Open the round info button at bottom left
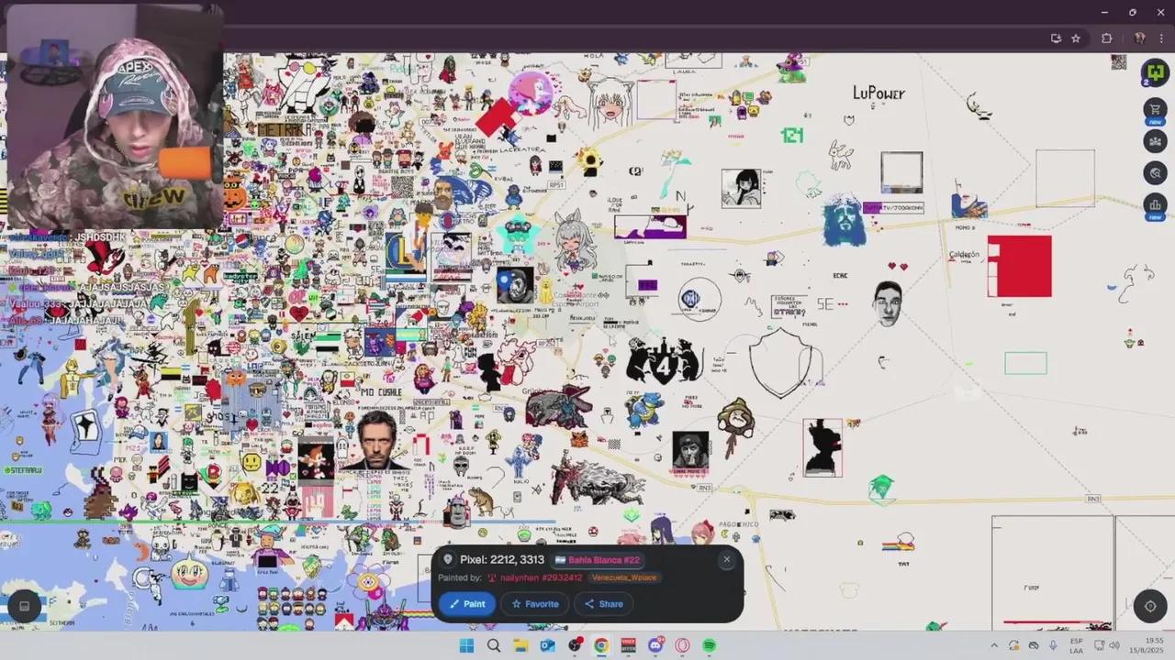 25,606
